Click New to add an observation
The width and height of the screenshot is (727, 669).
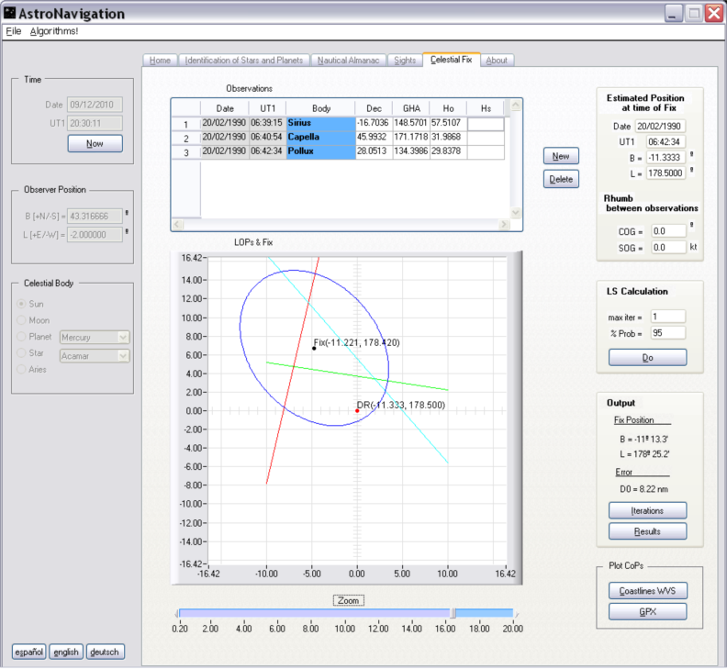561,156
